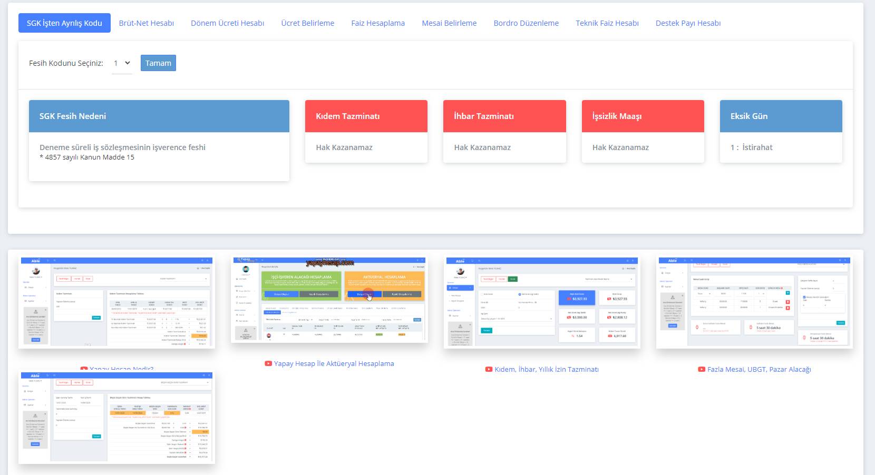Screen dimensions: 875x475
Task: Switch to Bordro Düzenleme tab
Action: tap(526, 23)
